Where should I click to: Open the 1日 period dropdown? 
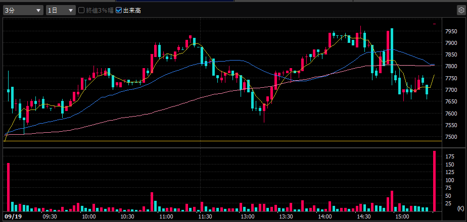click(x=60, y=10)
